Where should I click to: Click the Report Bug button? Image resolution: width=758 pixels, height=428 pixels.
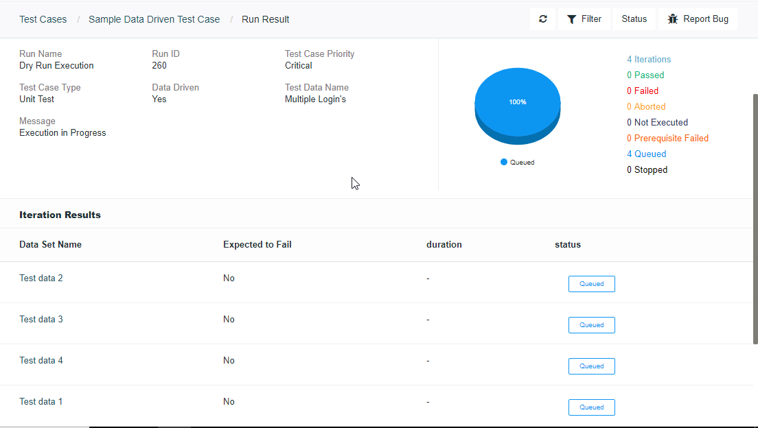click(698, 19)
